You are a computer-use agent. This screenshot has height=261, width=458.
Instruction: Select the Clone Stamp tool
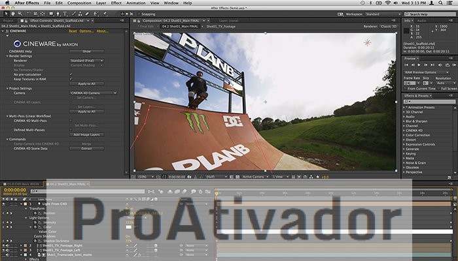pyautogui.click(x=80, y=14)
